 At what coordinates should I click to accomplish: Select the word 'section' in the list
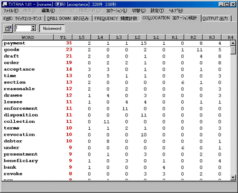pos(15,82)
